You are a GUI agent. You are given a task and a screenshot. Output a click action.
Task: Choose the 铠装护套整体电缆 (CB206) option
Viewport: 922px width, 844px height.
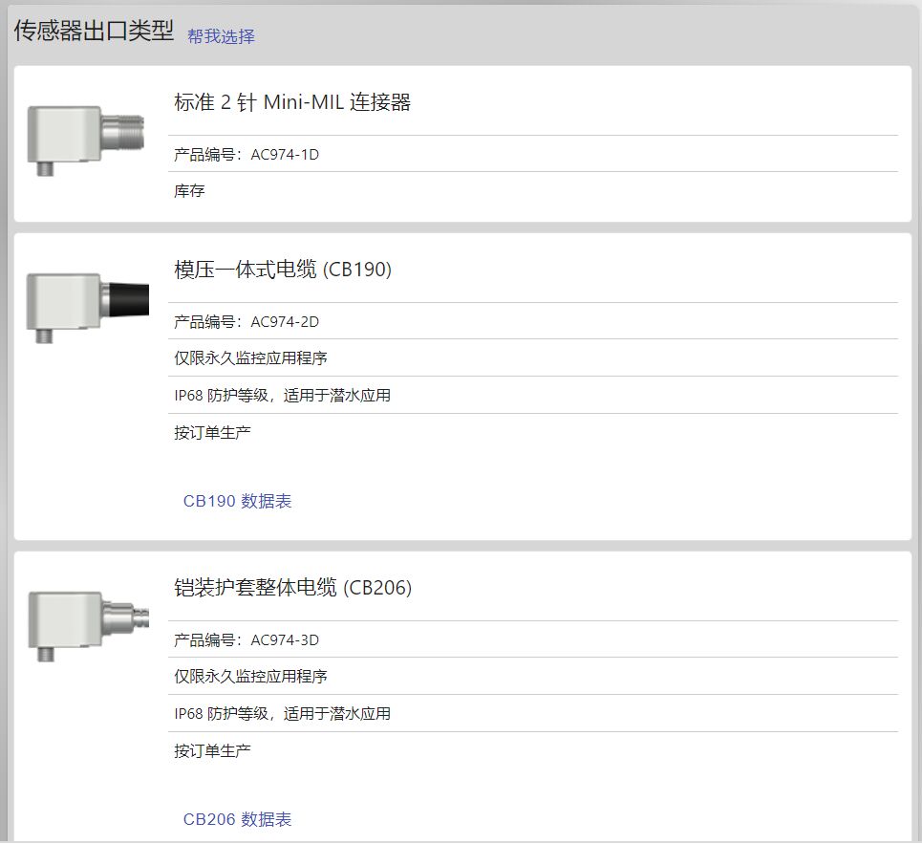292,588
